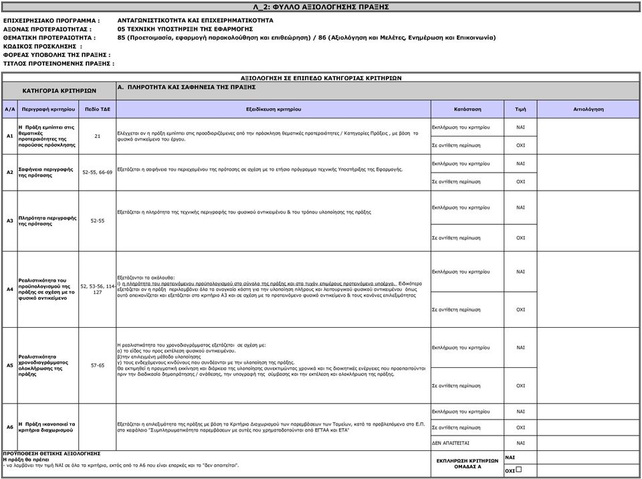The width and height of the screenshot is (642, 479).
Task: Click the 'ΑΞΟΝΑΣ ΠΡΟΤΕΡΑΙΟΤΗΤΑΣ :' label
Action: (47, 29)
